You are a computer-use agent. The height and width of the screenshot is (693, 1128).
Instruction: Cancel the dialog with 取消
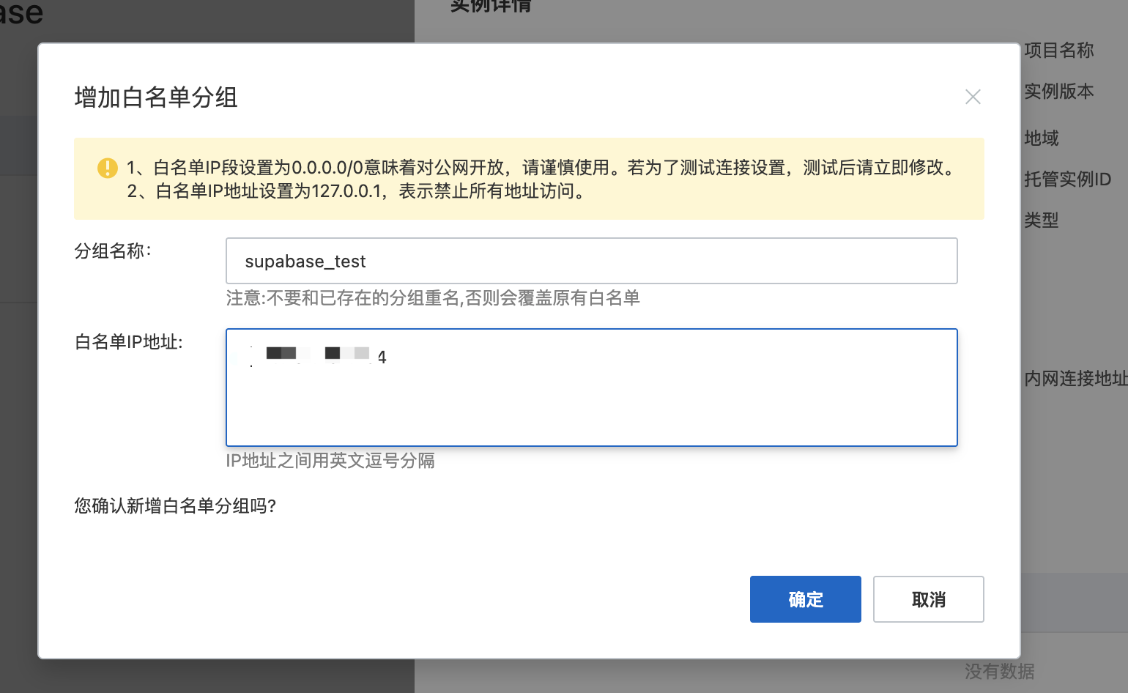(928, 599)
